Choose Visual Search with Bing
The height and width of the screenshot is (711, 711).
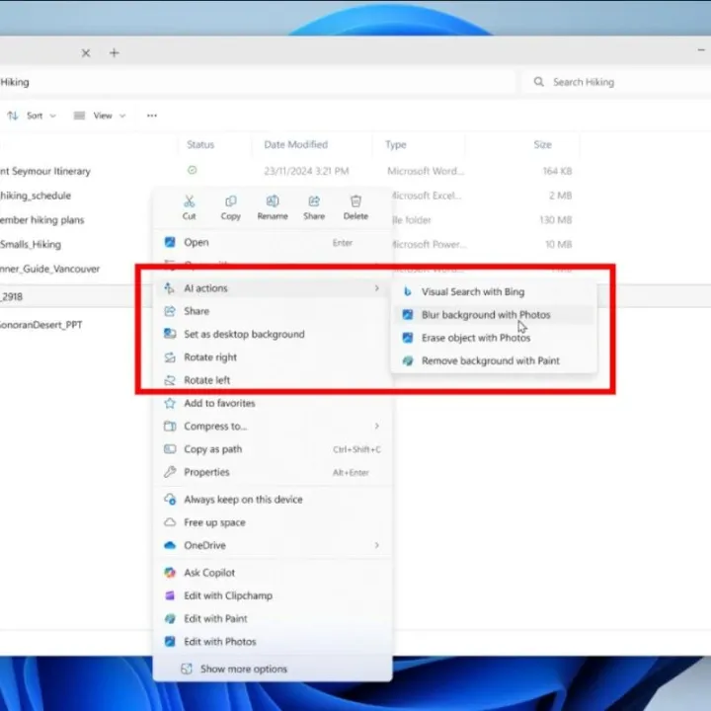pos(494,291)
